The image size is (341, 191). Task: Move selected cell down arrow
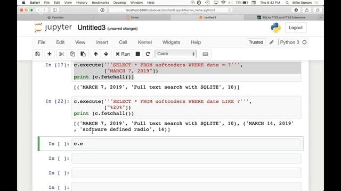click(106, 54)
